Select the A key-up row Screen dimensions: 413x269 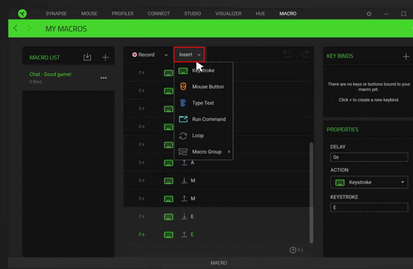coord(216,163)
